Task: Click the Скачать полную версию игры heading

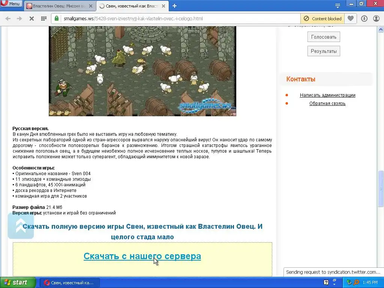Action: point(142,232)
